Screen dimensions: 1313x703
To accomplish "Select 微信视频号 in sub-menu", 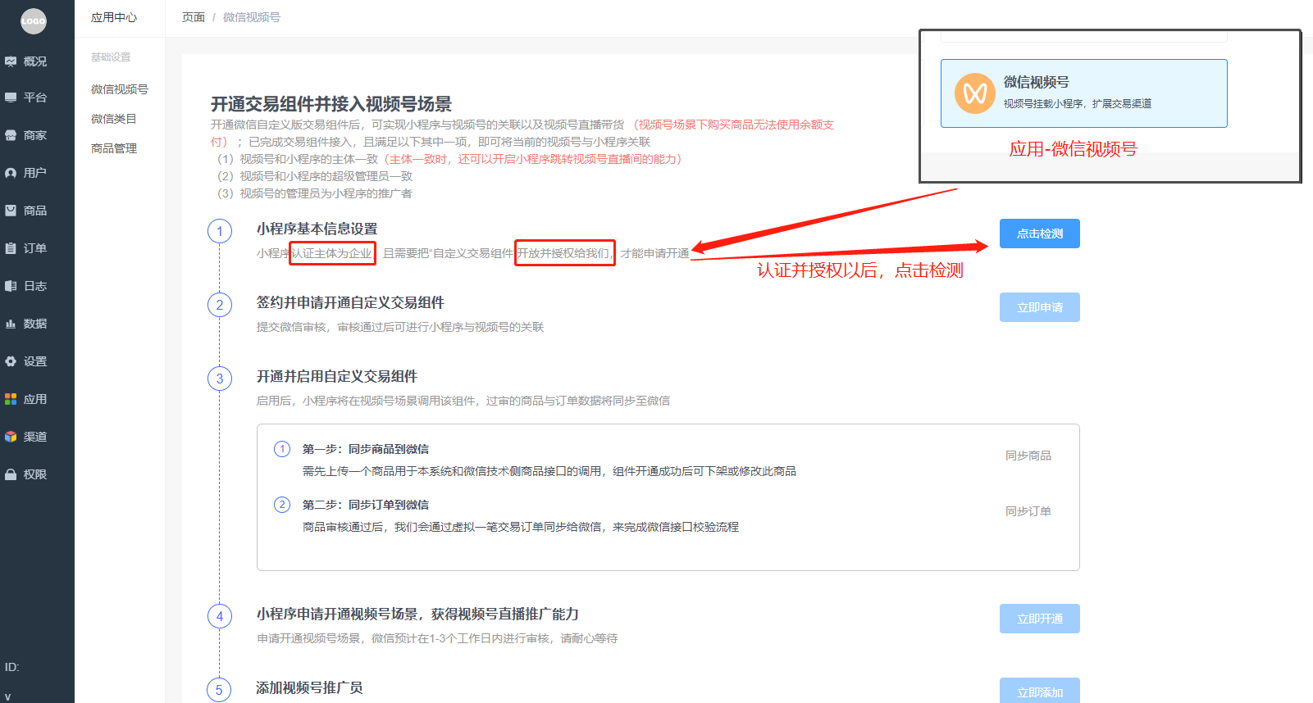I will (x=120, y=89).
